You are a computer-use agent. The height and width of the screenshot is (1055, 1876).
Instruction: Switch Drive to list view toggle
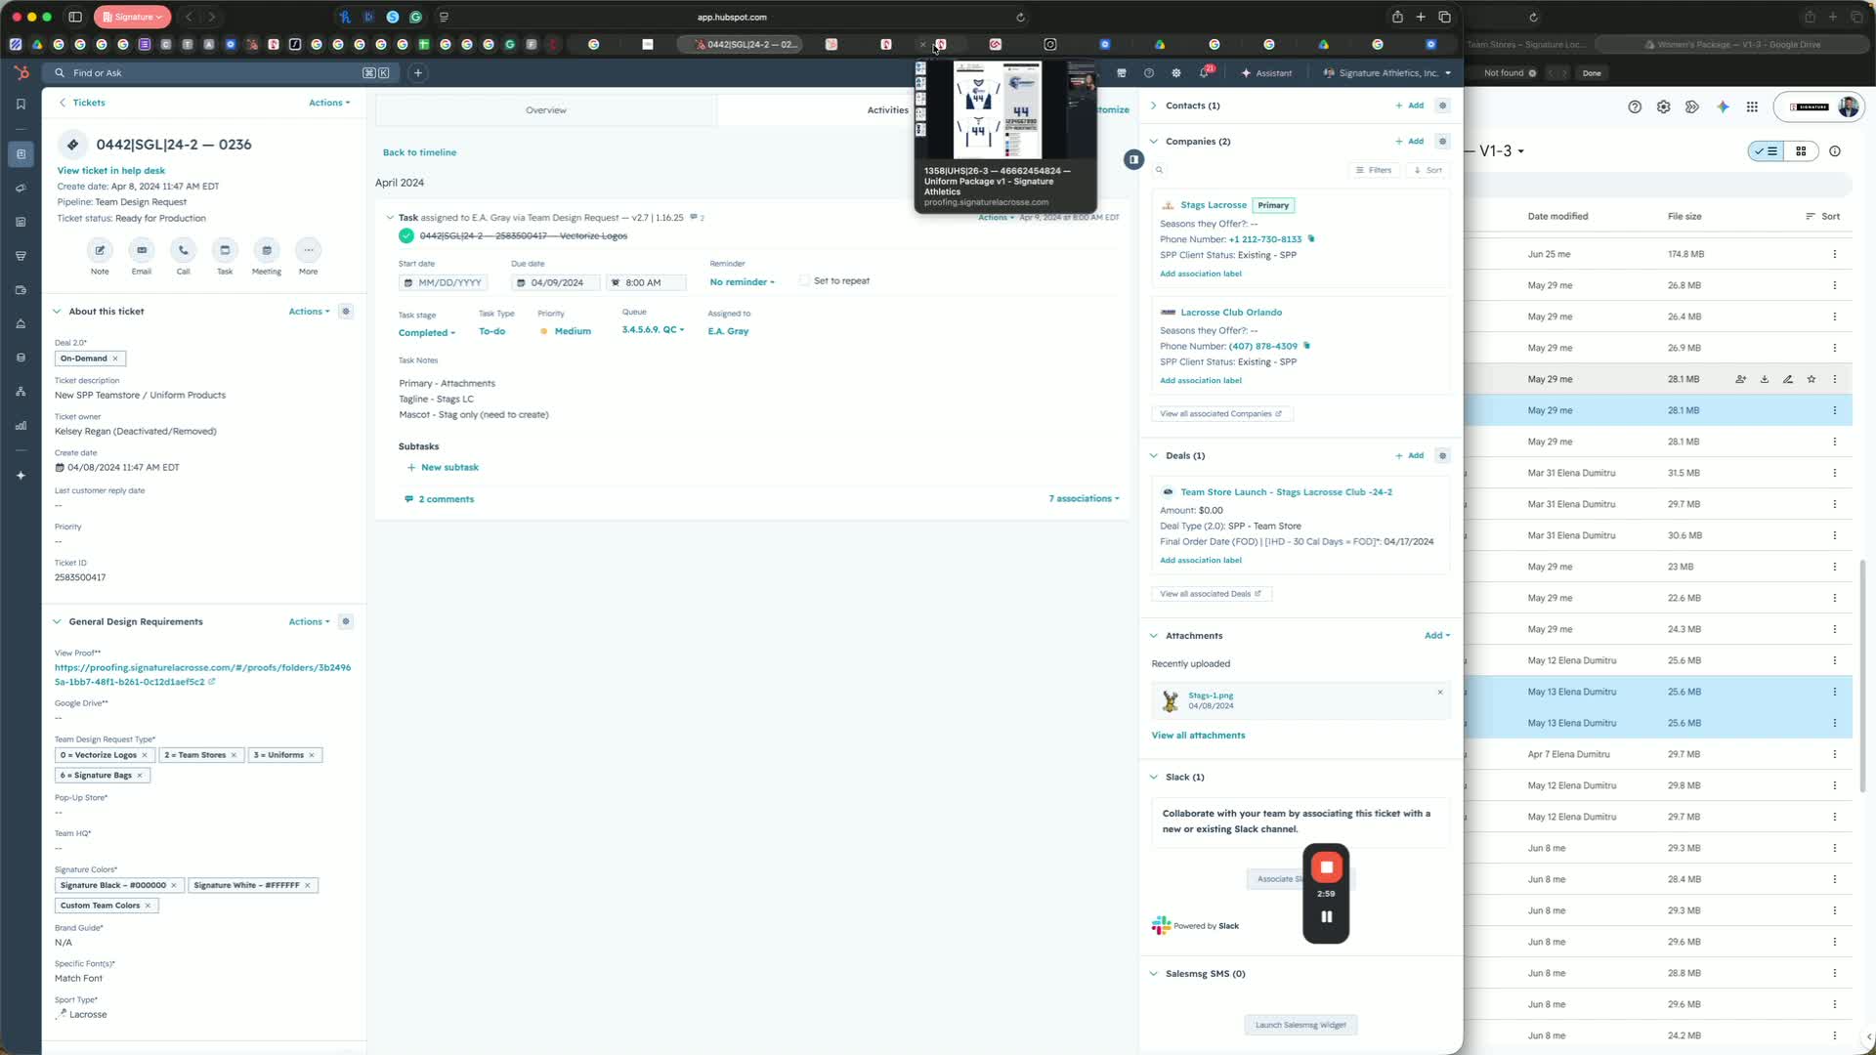(1767, 151)
